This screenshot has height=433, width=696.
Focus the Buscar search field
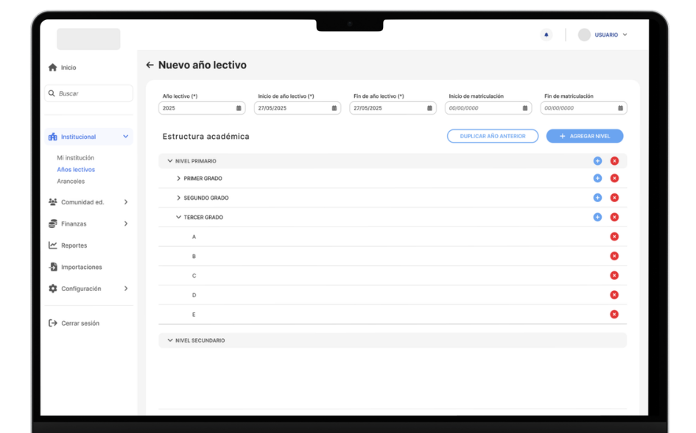(89, 93)
